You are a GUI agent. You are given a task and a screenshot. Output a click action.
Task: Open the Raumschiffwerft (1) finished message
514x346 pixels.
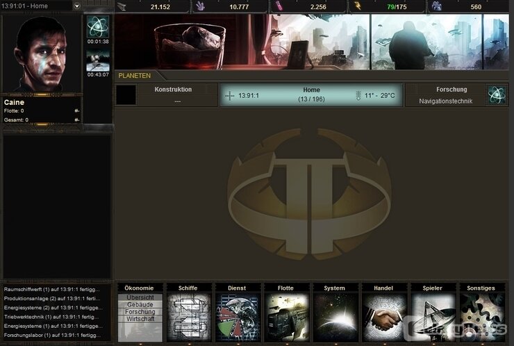tap(52, 289)
